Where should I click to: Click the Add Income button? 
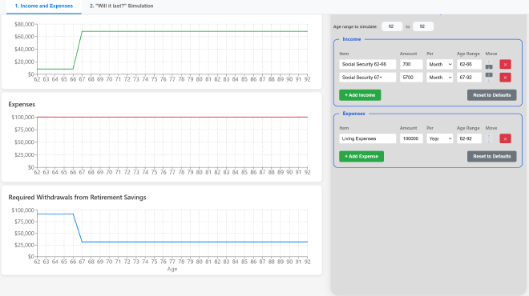coord(360,95)
